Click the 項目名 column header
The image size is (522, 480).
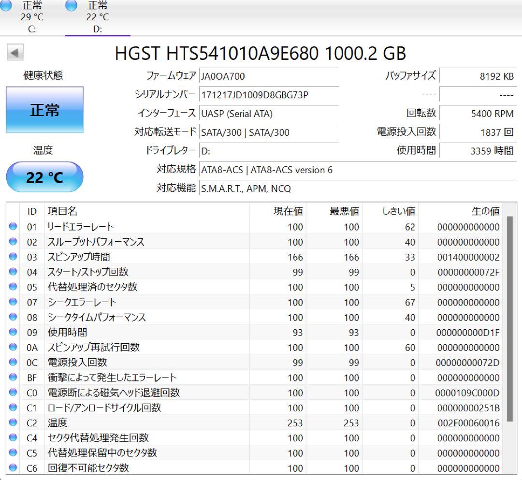pos(147,211)
